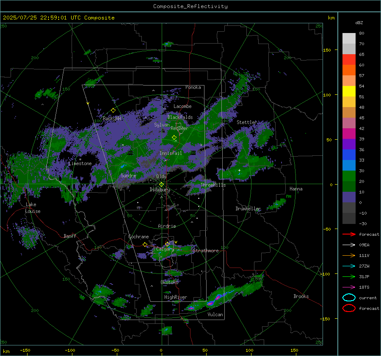Screen dimensions: 381x356
Task: Click radar center diamond above Didsbury
Action: (161, 185)
